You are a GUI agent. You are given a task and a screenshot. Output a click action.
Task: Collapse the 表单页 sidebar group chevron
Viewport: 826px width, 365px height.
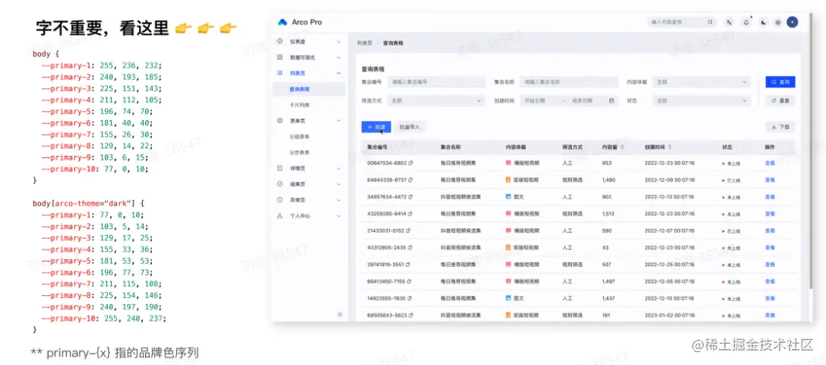(x=339, y=121)
